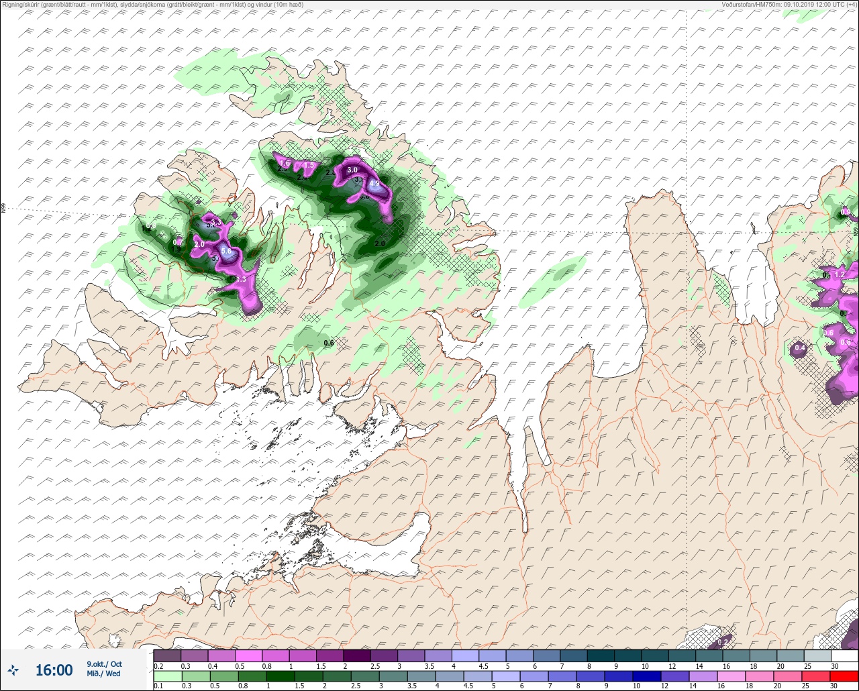Pick the top-row white swatch labeled 30
The image size is (859, 691).
coord(844,655)
